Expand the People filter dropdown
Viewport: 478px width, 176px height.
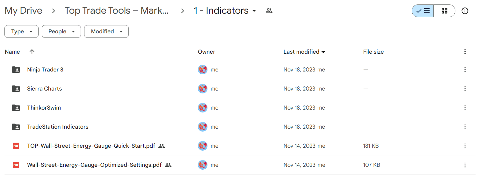pyautogui.click(x=61, y=31)
